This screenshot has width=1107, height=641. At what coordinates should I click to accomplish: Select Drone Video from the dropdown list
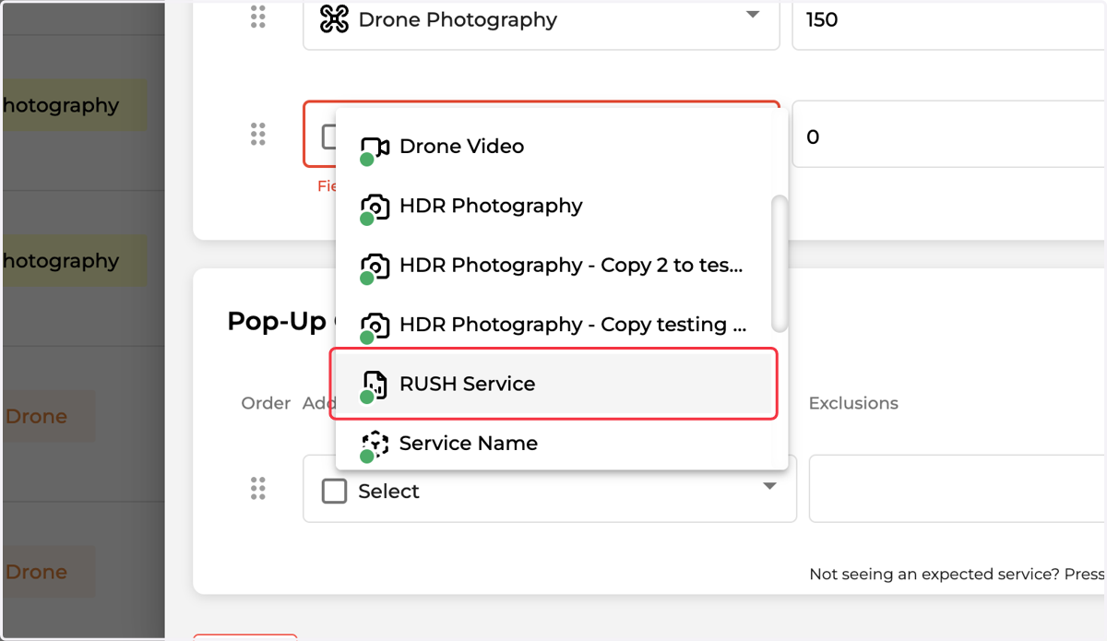tap(562, 147)
